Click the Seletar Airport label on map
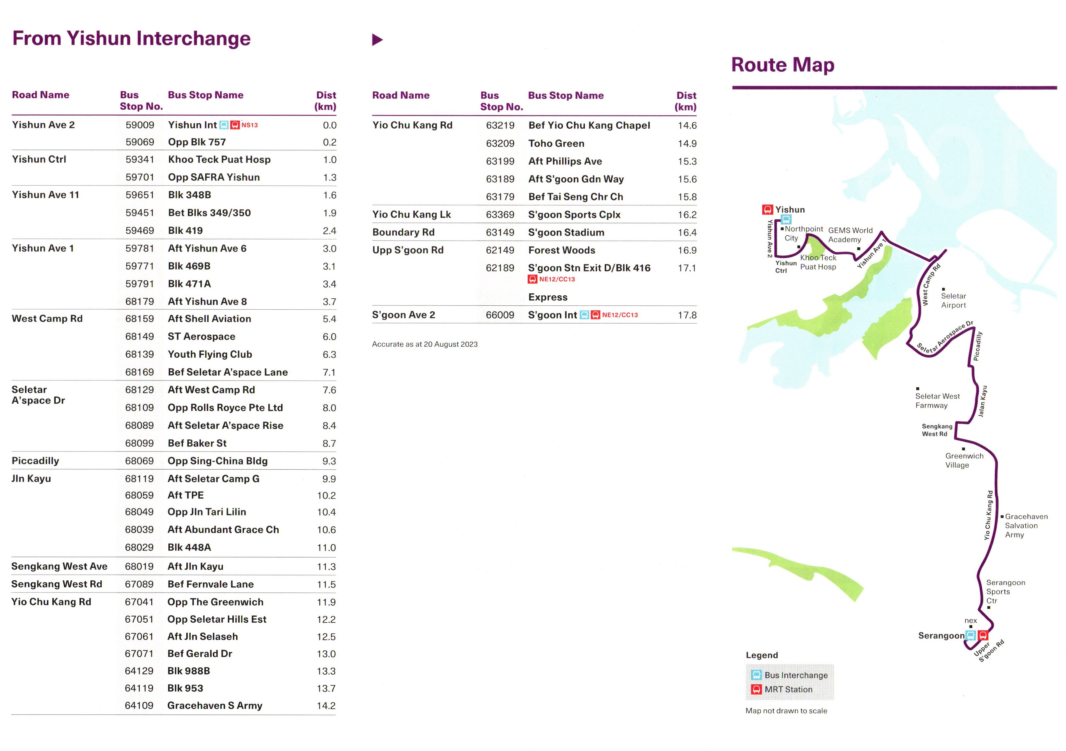1066x751 pixels. coord(953,301)
